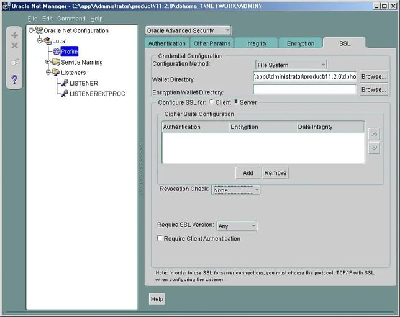This screenshot has width=400, height=317.
Task: Click the green plus create icon
Action: [x=15, y=35]
